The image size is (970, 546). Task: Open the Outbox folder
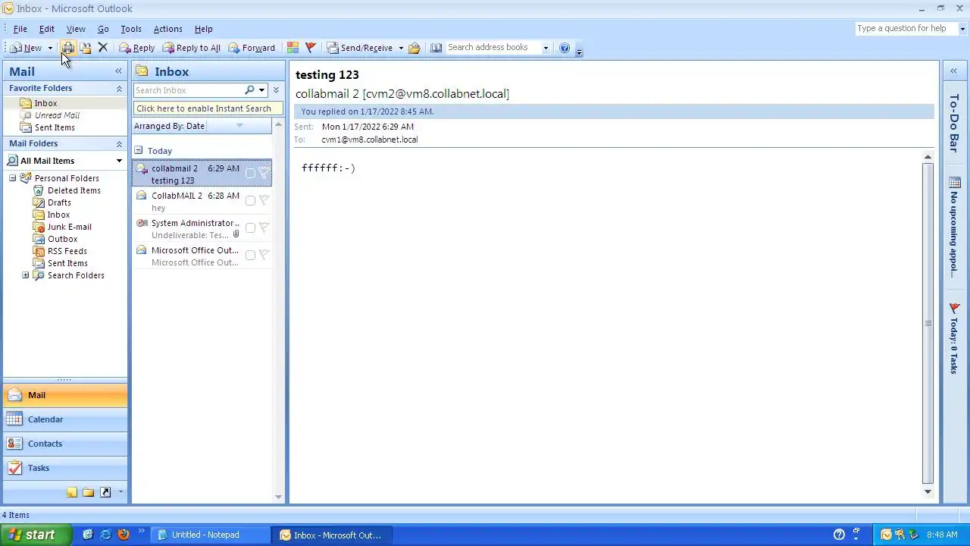pos(62,239)
